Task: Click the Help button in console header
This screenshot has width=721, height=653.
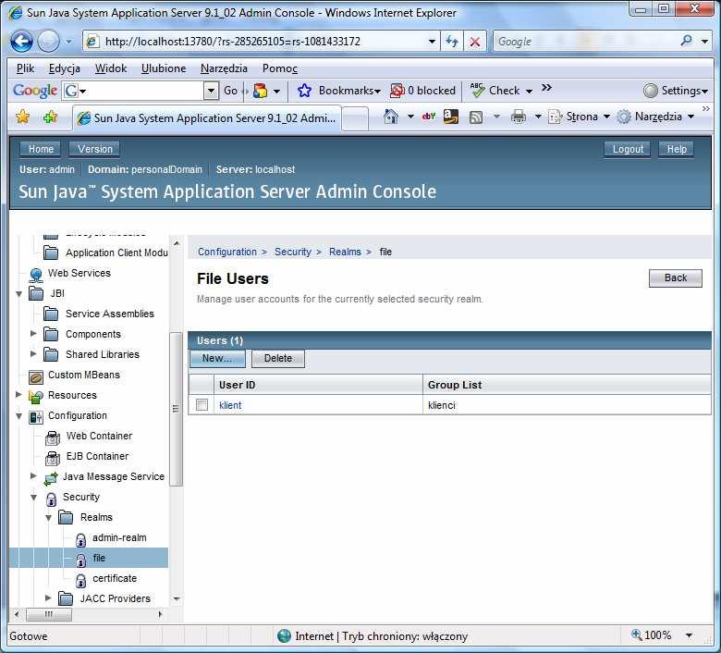Action: 677,149
